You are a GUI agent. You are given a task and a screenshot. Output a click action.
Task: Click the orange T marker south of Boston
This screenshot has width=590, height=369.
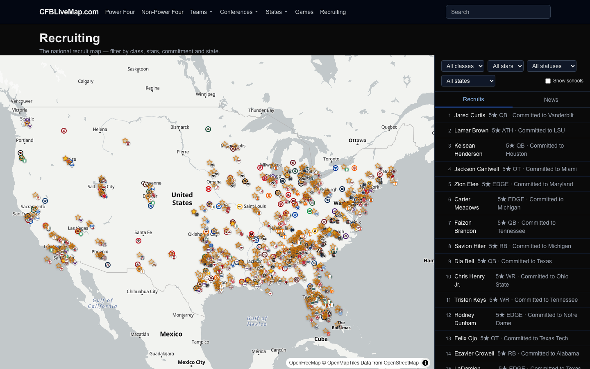[395, 183]
